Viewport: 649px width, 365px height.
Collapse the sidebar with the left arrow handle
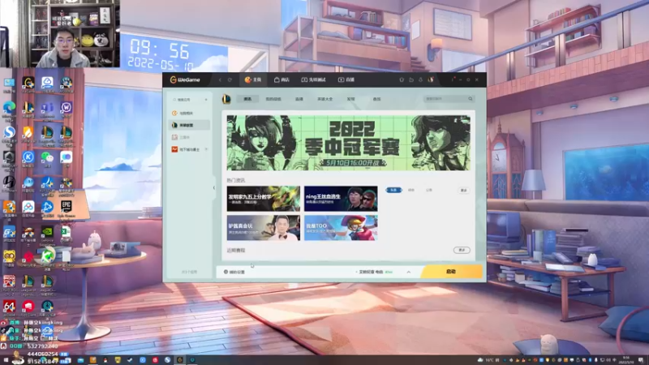[x=214, y=188]
